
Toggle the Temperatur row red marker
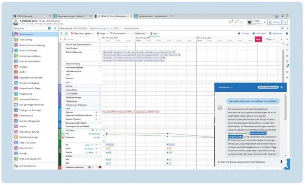(x=63, y=137)
